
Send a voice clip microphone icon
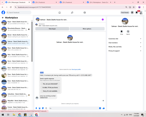(36, 108)
